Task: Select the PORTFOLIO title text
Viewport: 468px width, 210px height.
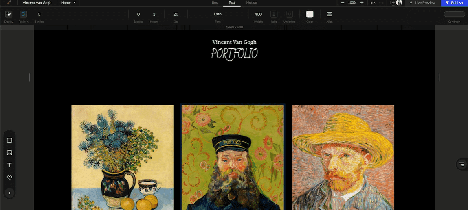Action: (234, 54)
